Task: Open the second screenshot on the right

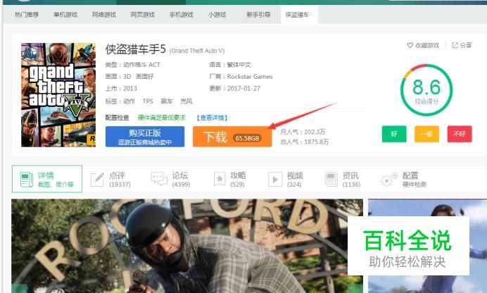Action: pos(427,246)
